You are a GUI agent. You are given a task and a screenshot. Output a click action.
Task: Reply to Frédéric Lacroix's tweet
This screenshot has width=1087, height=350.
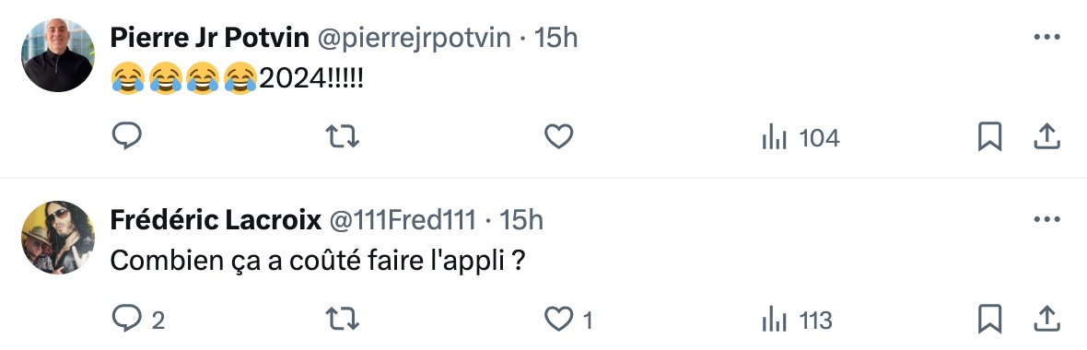pos(139,320)
